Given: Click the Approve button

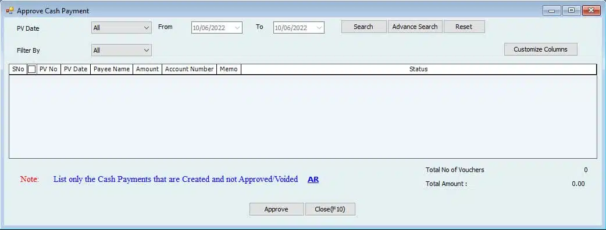Looking at the screenshot, I should coord(276,209).
